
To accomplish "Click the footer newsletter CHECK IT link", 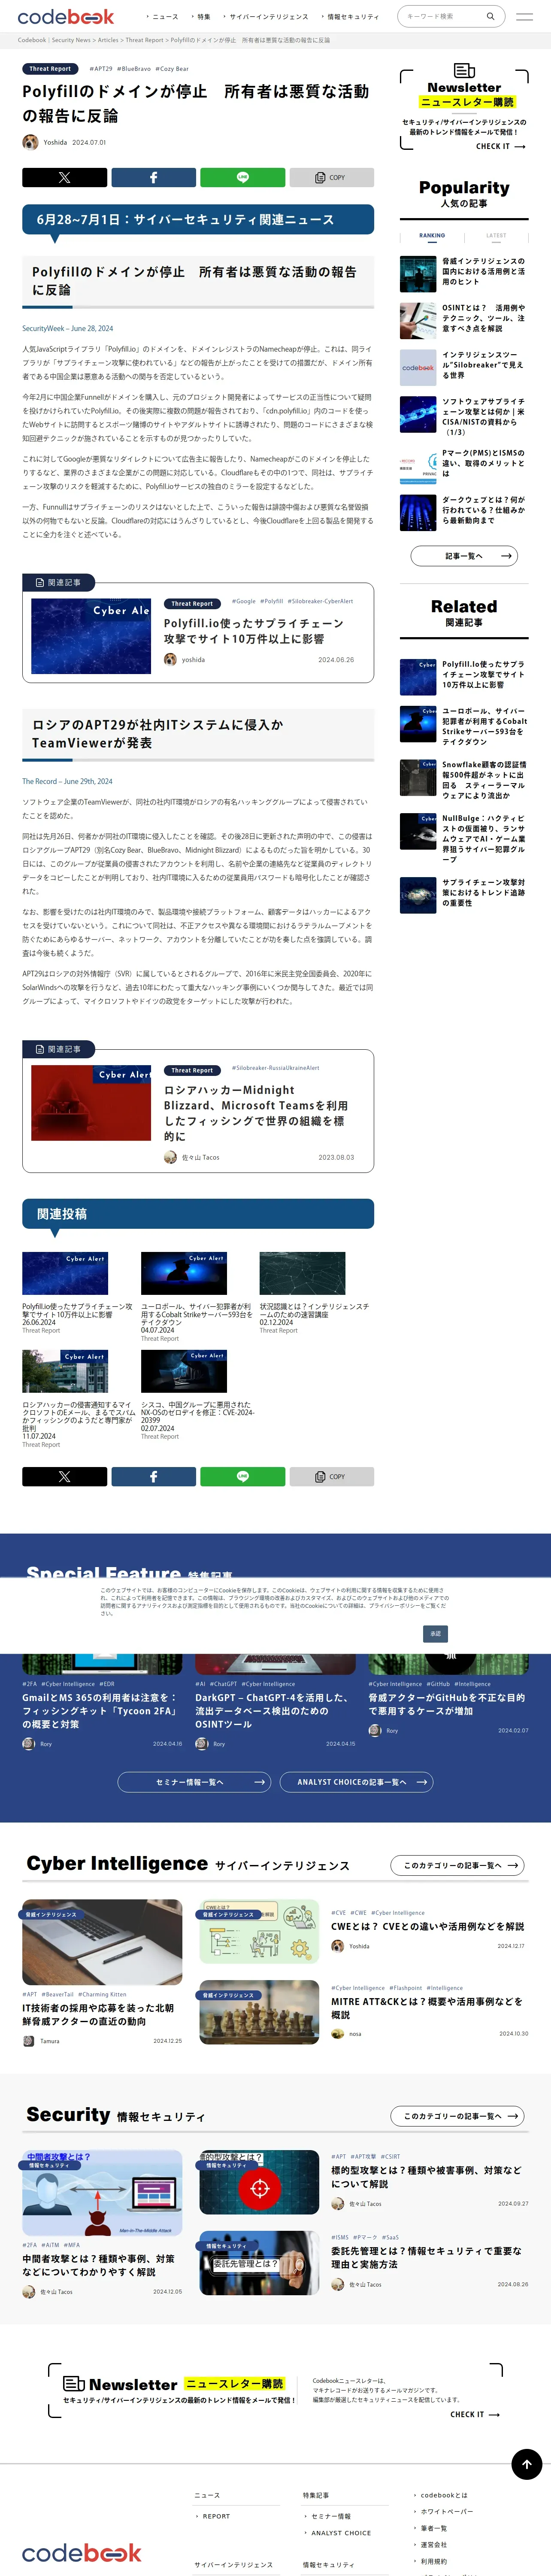I will (x=475, y=2414).
